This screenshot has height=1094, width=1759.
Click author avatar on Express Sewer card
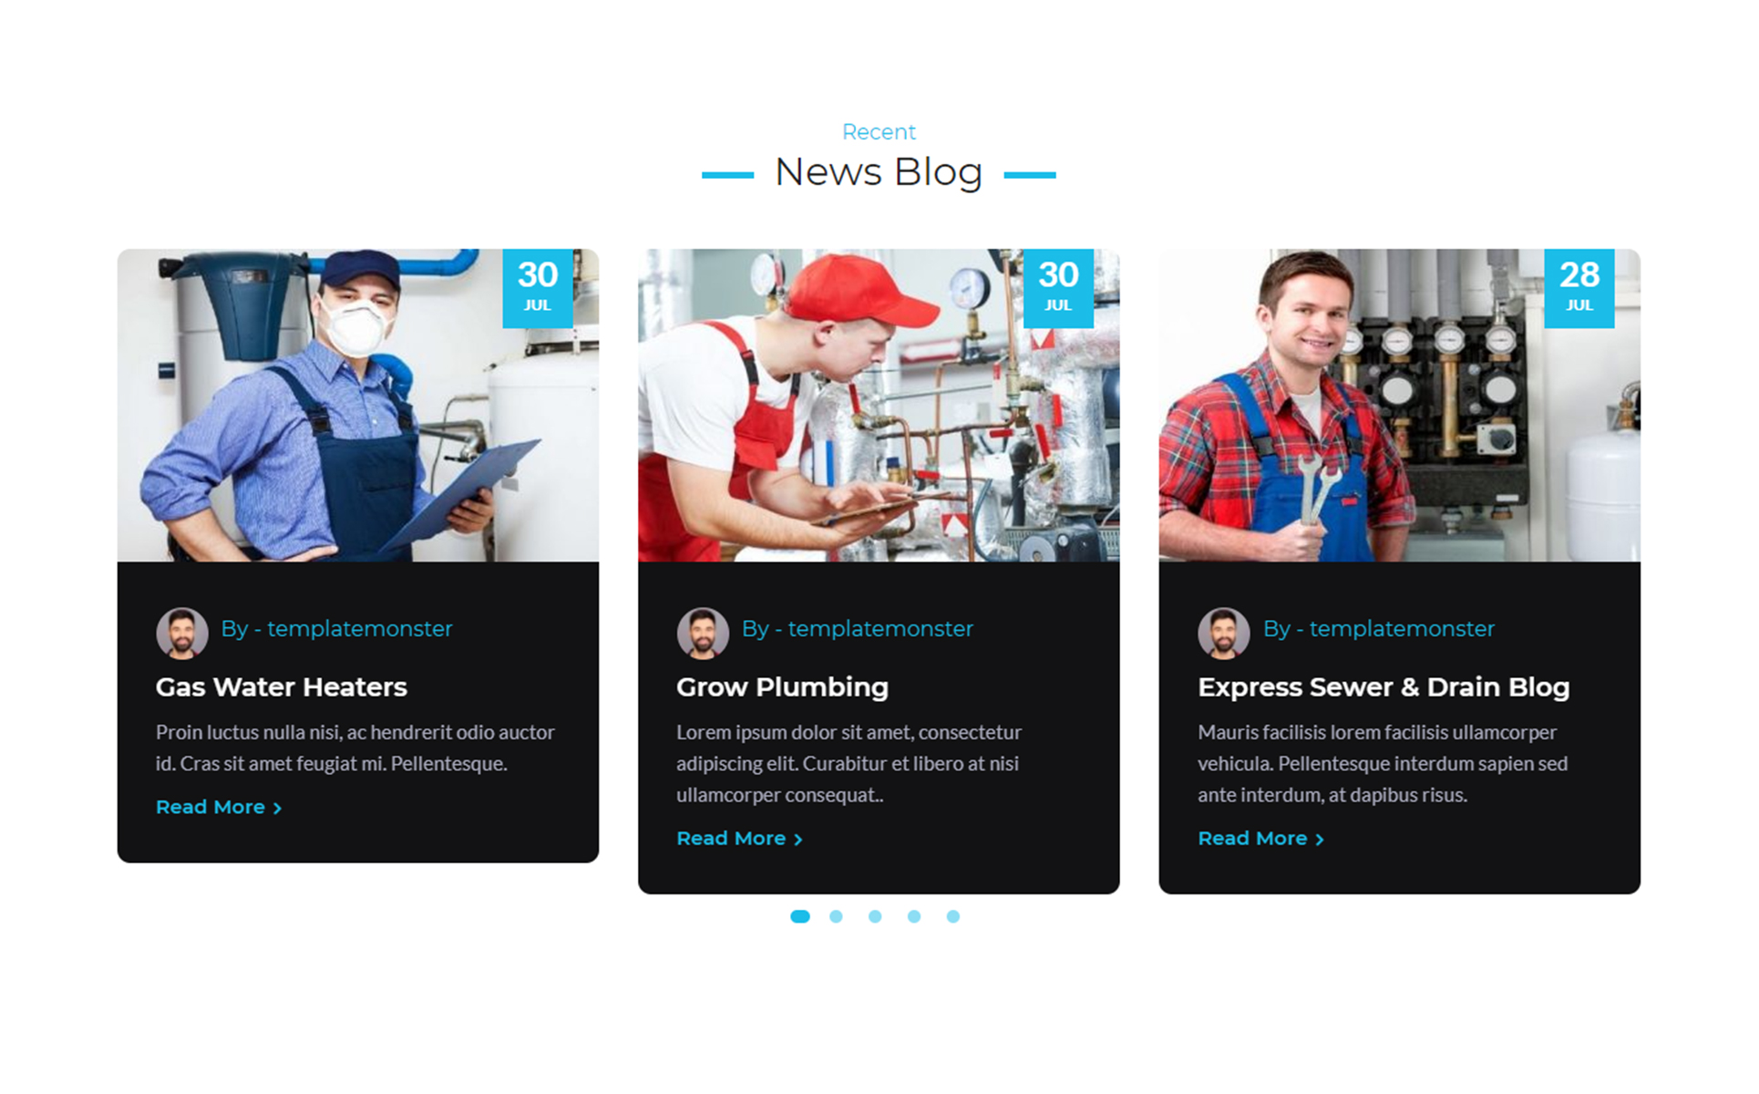(1223, 633)
